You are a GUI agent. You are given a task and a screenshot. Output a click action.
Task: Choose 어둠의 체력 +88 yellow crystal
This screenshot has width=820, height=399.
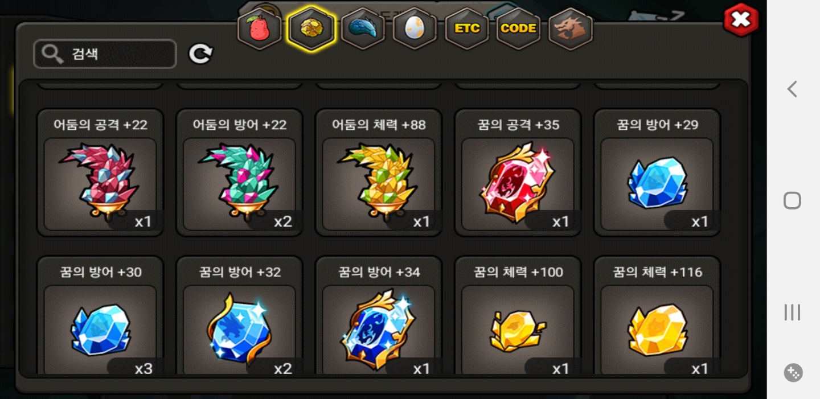[379, 172]
